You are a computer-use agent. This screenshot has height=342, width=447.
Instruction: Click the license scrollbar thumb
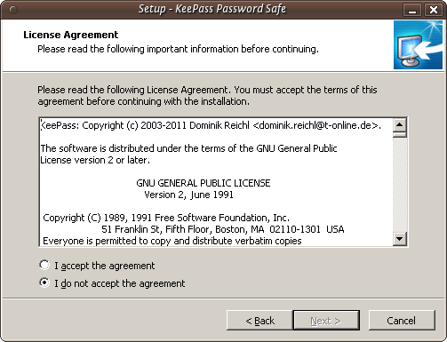tap(400, 134)
